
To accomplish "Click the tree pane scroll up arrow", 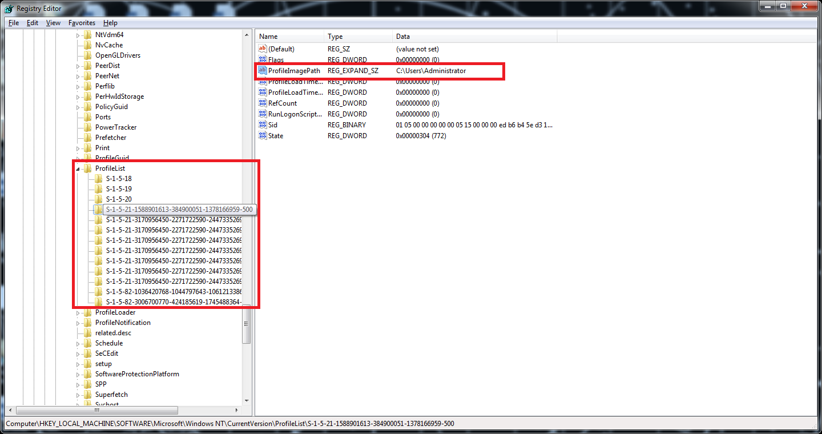I will (x=247, y=34).
